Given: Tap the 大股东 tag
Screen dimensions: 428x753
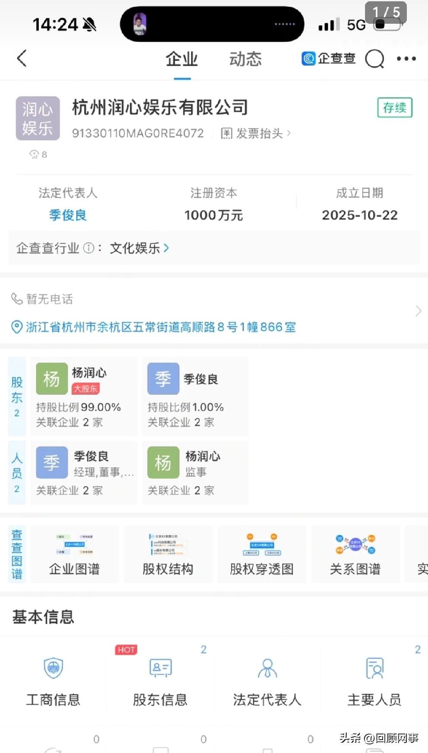Looking at the screenshot, I should [85, 388].
